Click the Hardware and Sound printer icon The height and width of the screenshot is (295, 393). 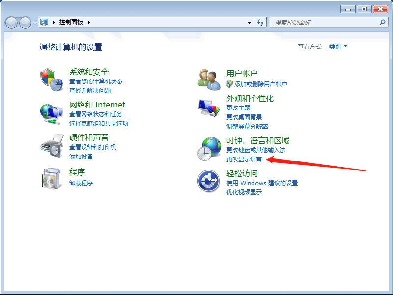52,146
